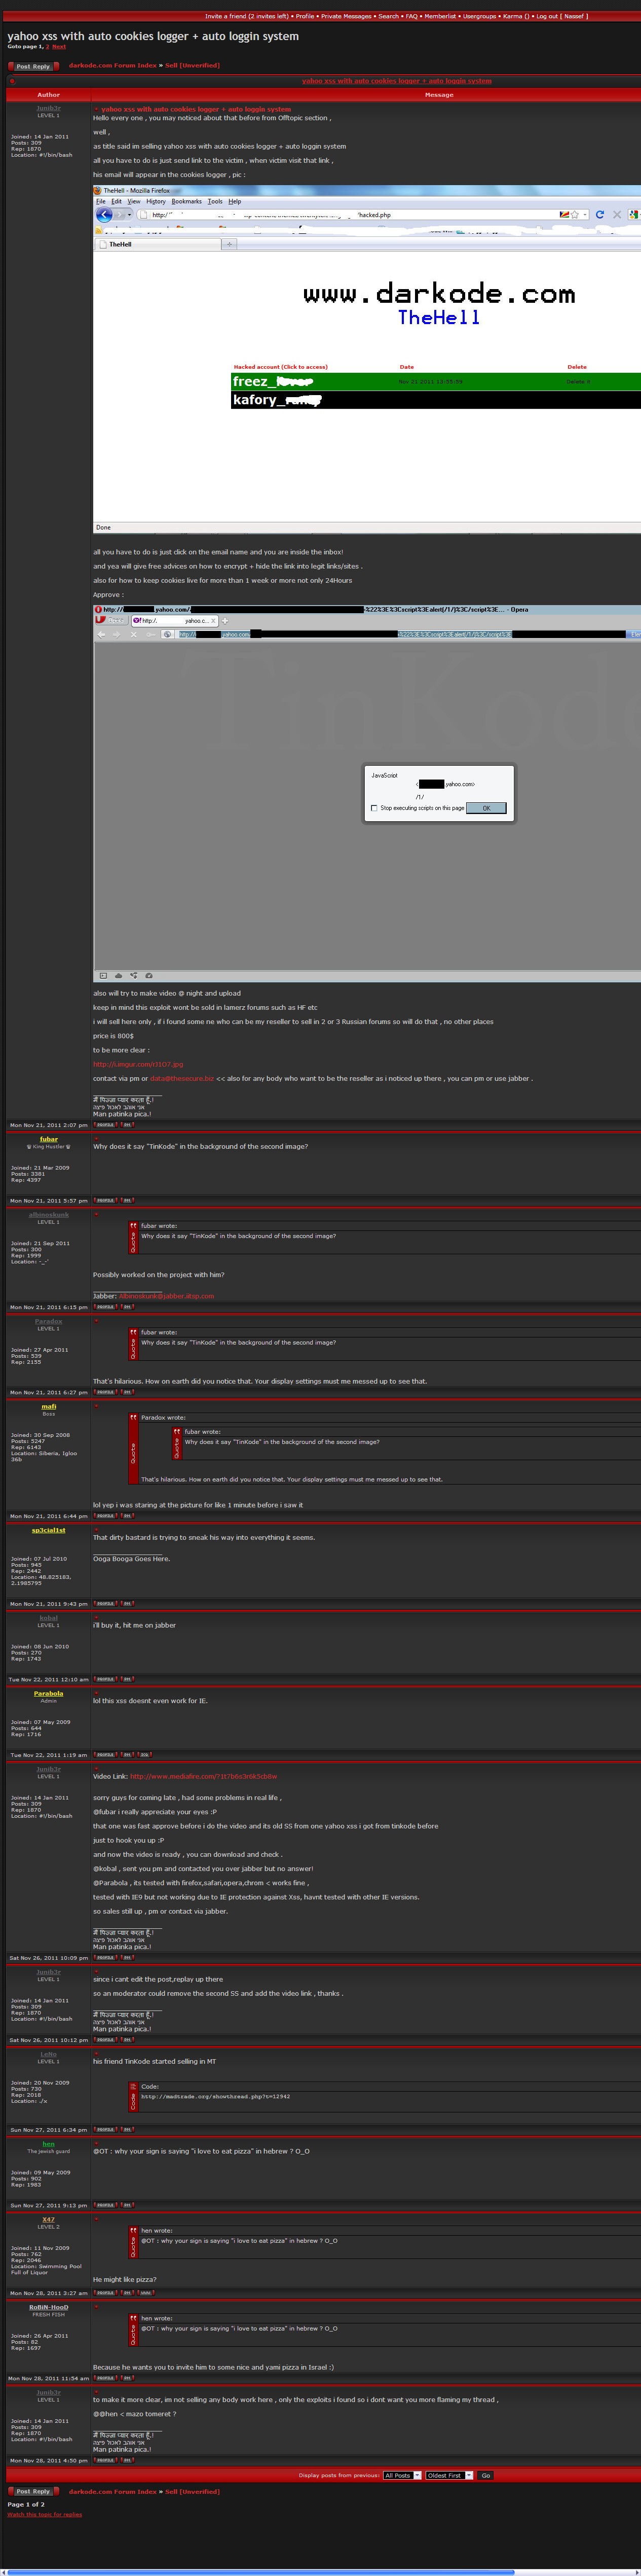Open Private Messages in top navigation
Screen dimensions: 641x2576
pyautogui.click(x=346, y=16)
